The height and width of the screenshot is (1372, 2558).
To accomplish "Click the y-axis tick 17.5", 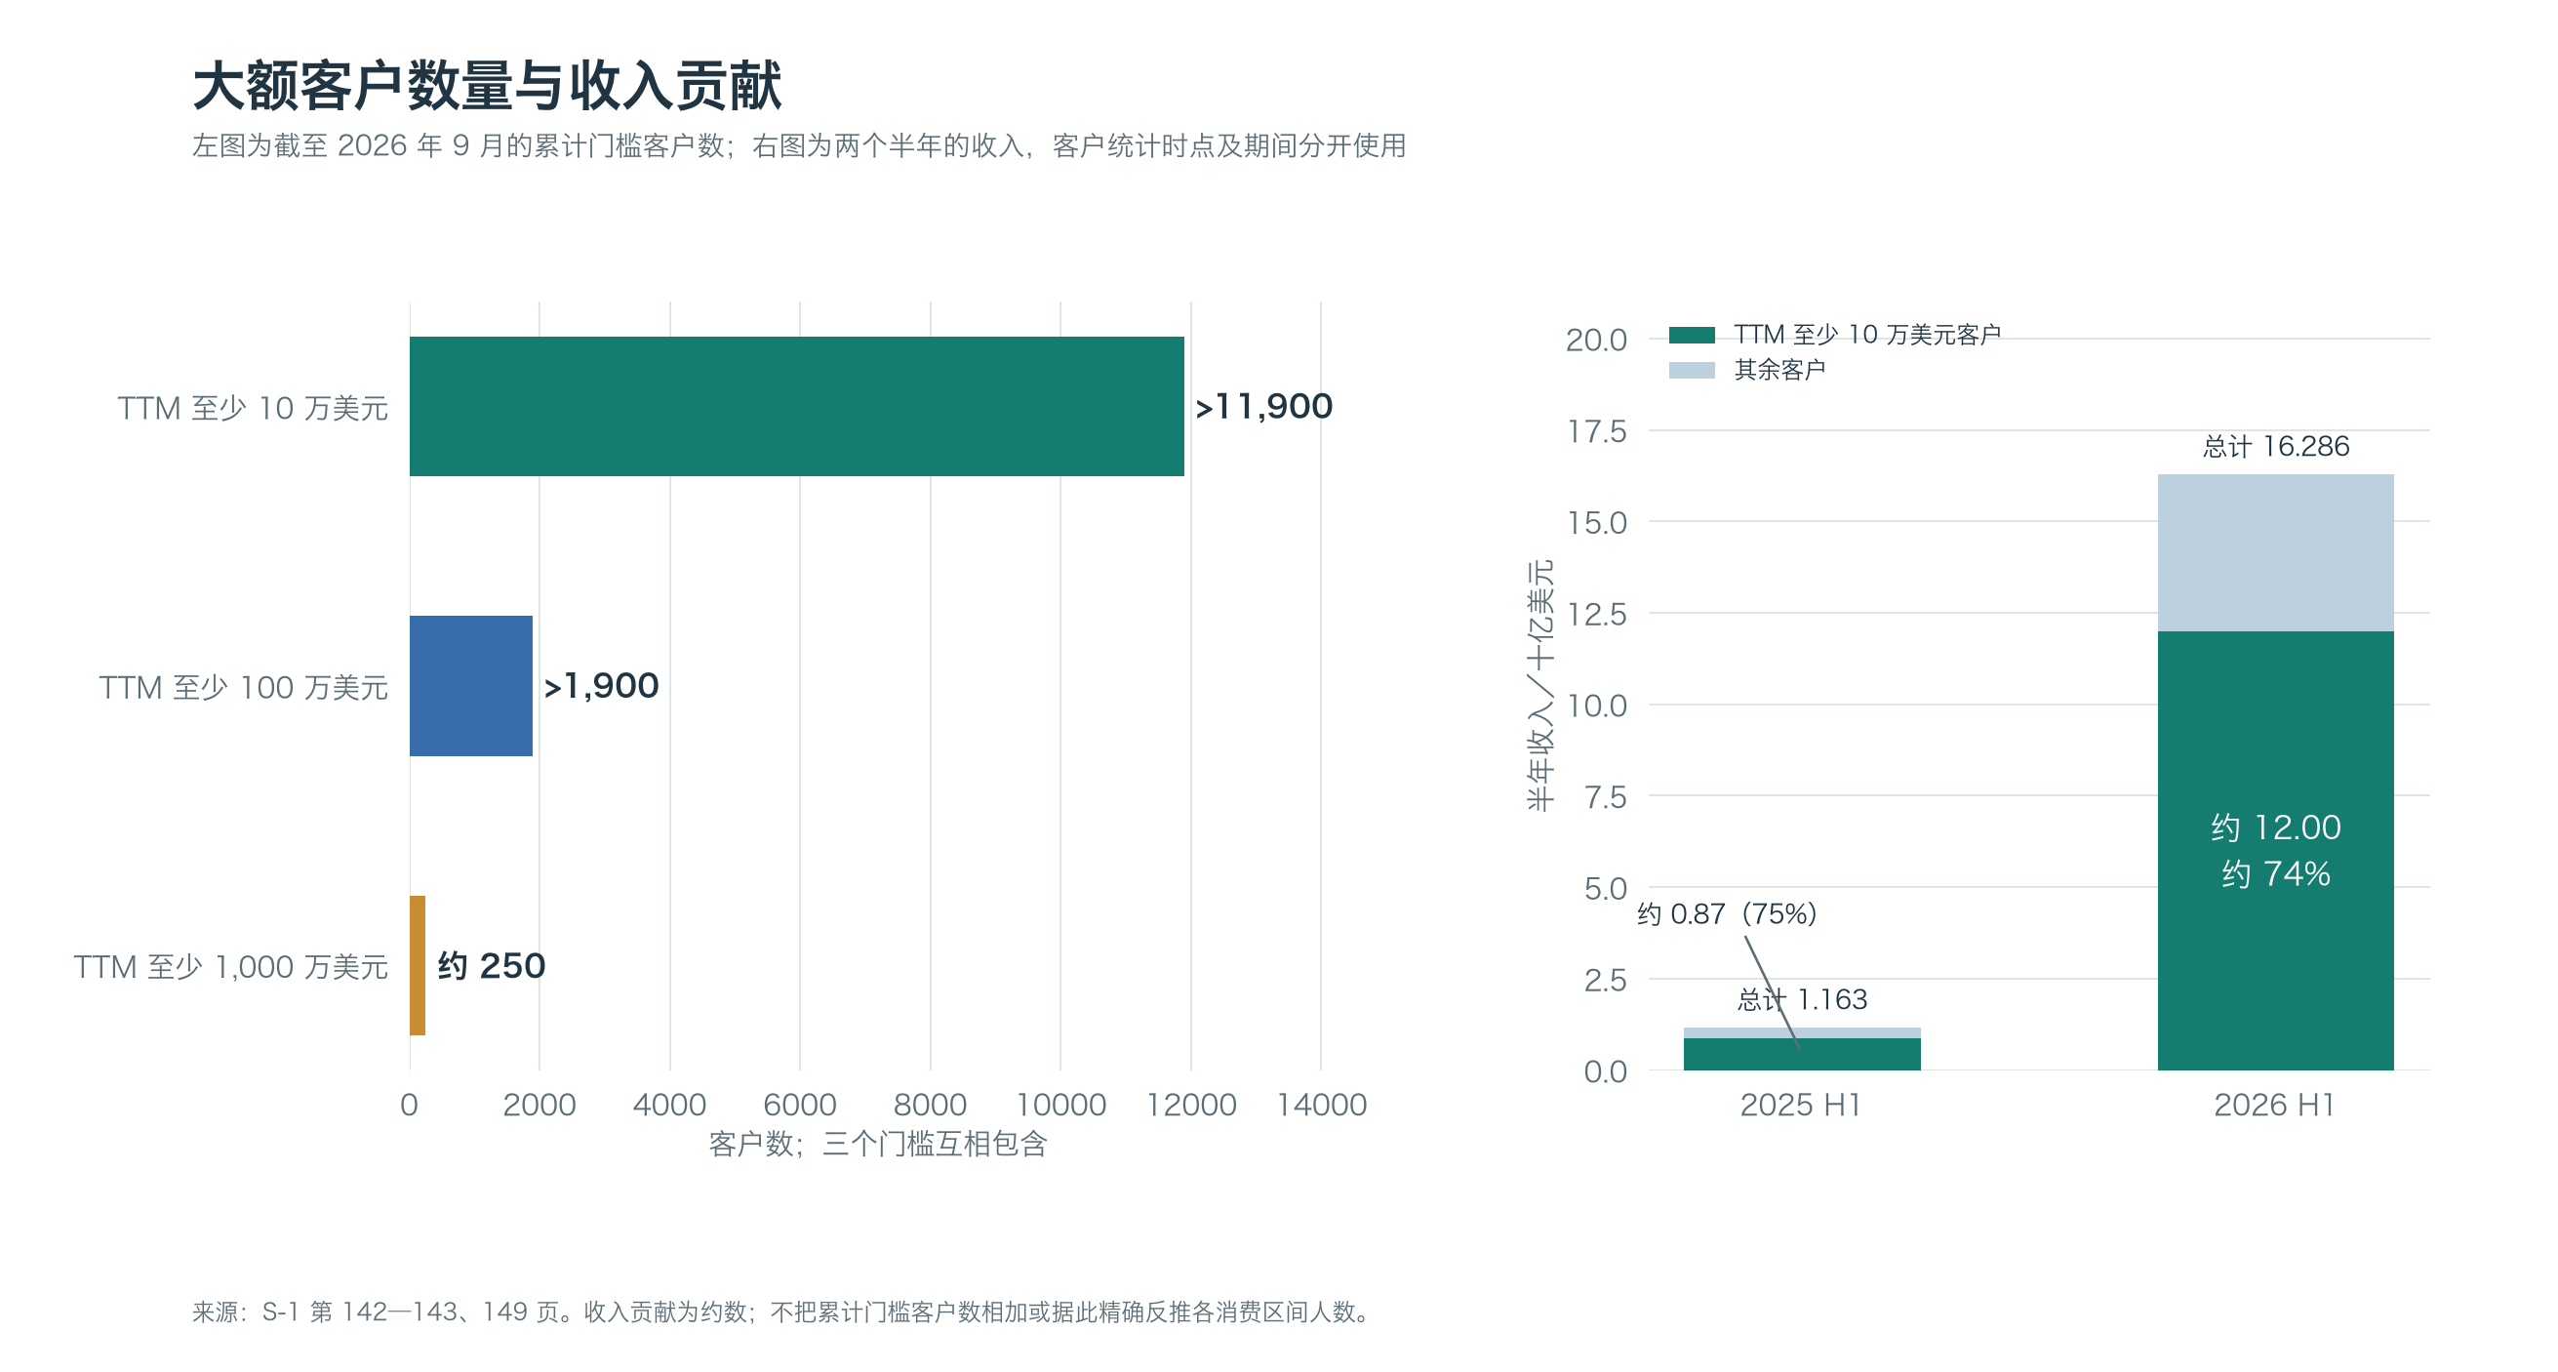I will (1597, 431).
